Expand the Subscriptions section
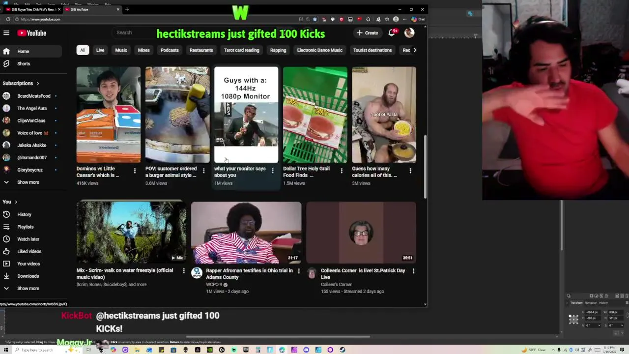Screen dimensions: 629x354 click(x=21, y=84)
